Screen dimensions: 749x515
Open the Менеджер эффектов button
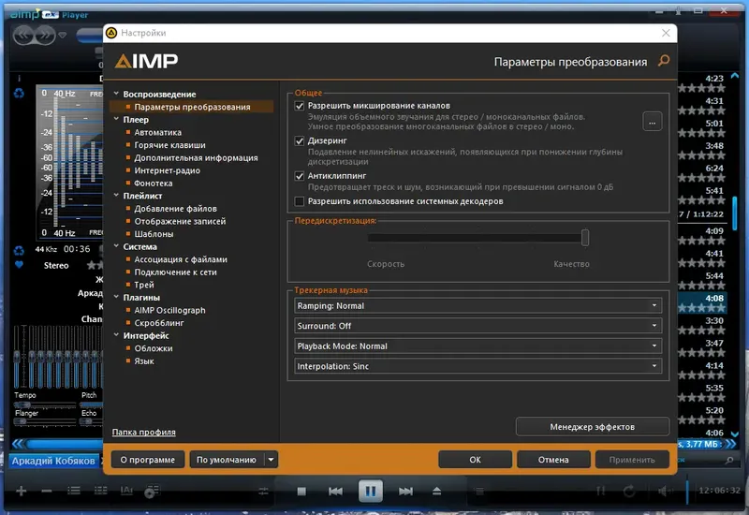click(593, 427)
